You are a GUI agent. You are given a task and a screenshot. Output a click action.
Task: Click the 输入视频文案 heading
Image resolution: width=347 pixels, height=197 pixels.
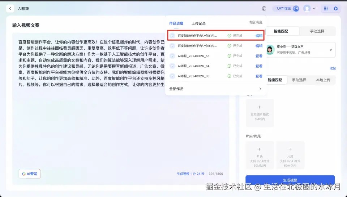[x=26, y=25]
